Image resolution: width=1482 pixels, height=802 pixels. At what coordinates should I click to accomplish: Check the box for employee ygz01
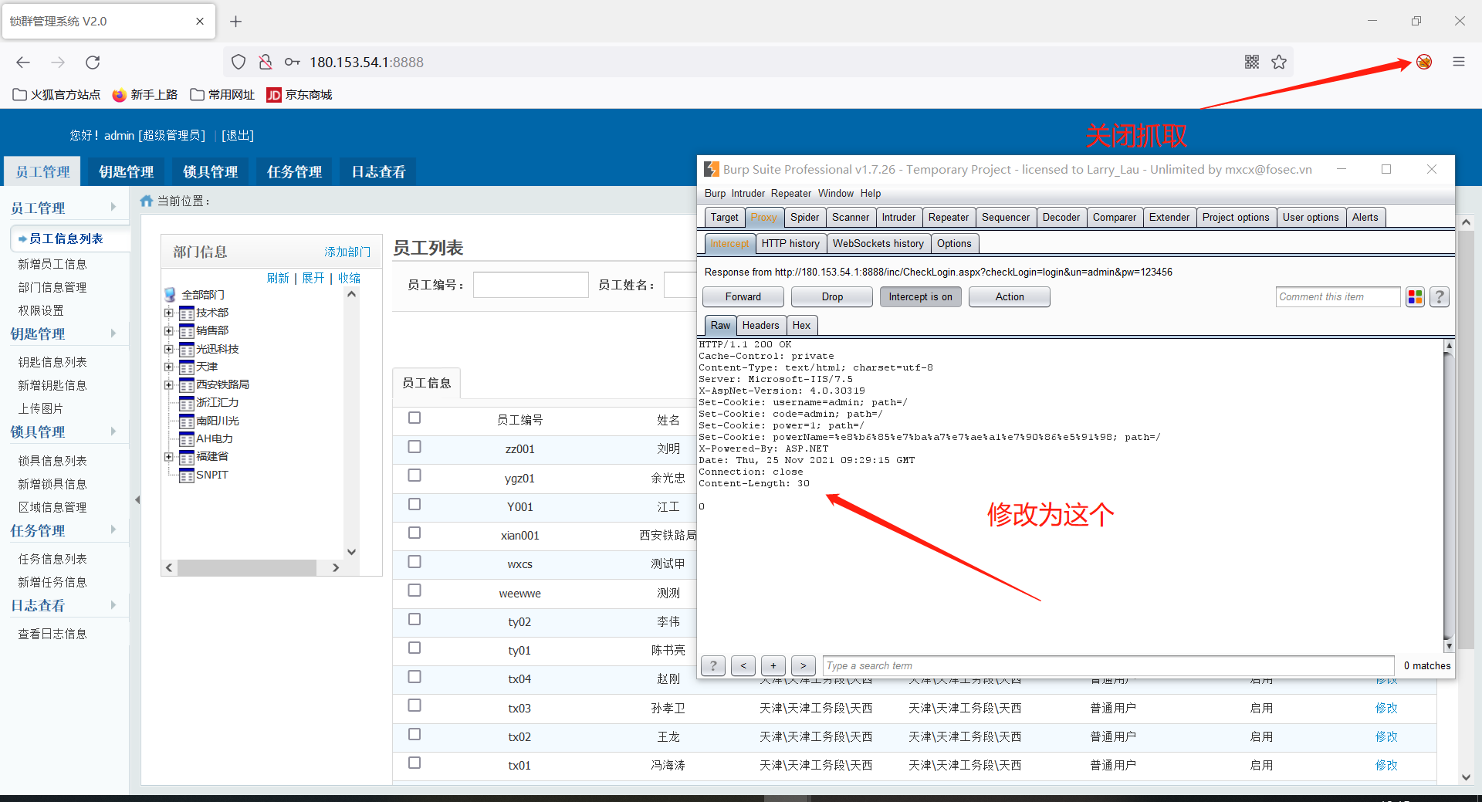pos(414,475)
